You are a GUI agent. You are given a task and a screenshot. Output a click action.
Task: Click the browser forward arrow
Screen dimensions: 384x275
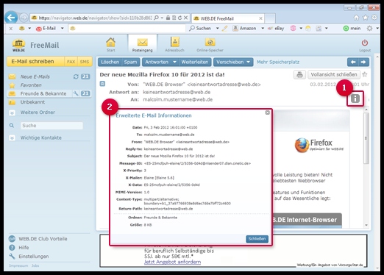click(x=24, y=18)
